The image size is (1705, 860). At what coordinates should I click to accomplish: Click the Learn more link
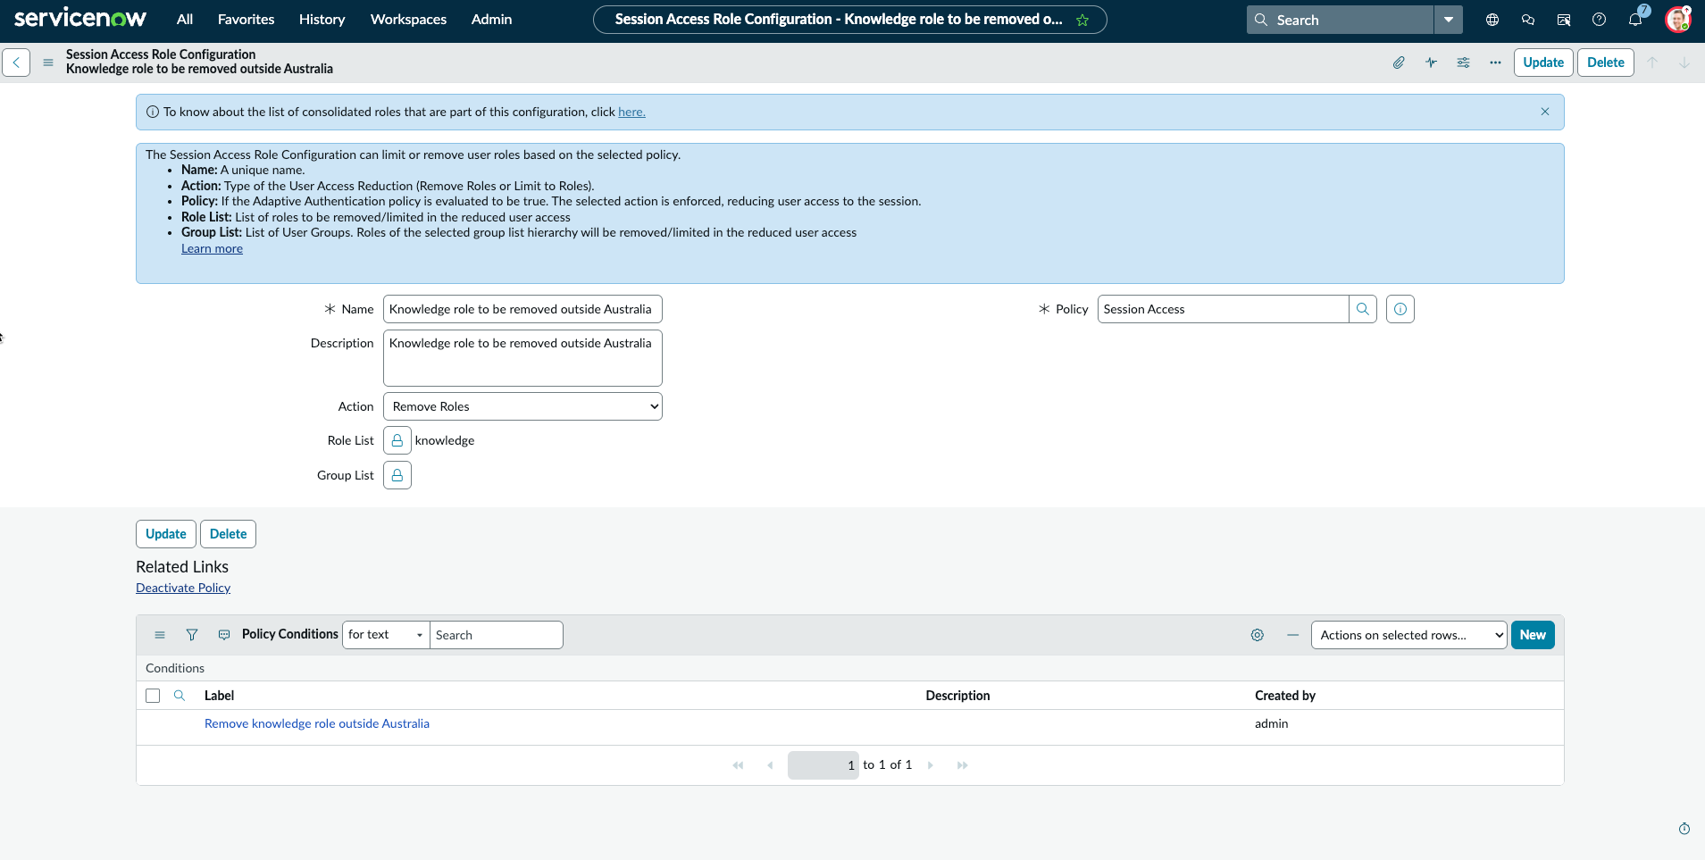point(212,248)
